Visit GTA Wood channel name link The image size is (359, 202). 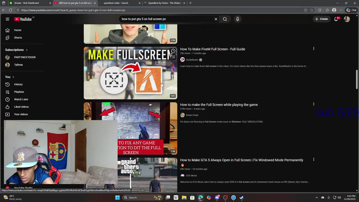click(x=191, y=176)
